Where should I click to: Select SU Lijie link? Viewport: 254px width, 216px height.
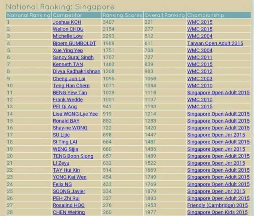tap(61, 135)
